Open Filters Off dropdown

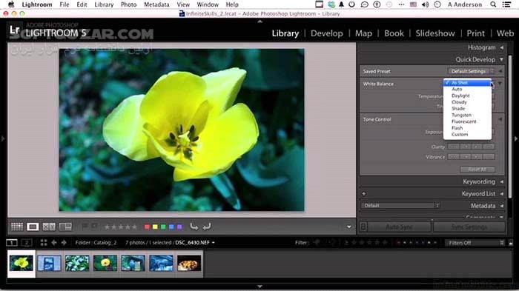(475, 243)
